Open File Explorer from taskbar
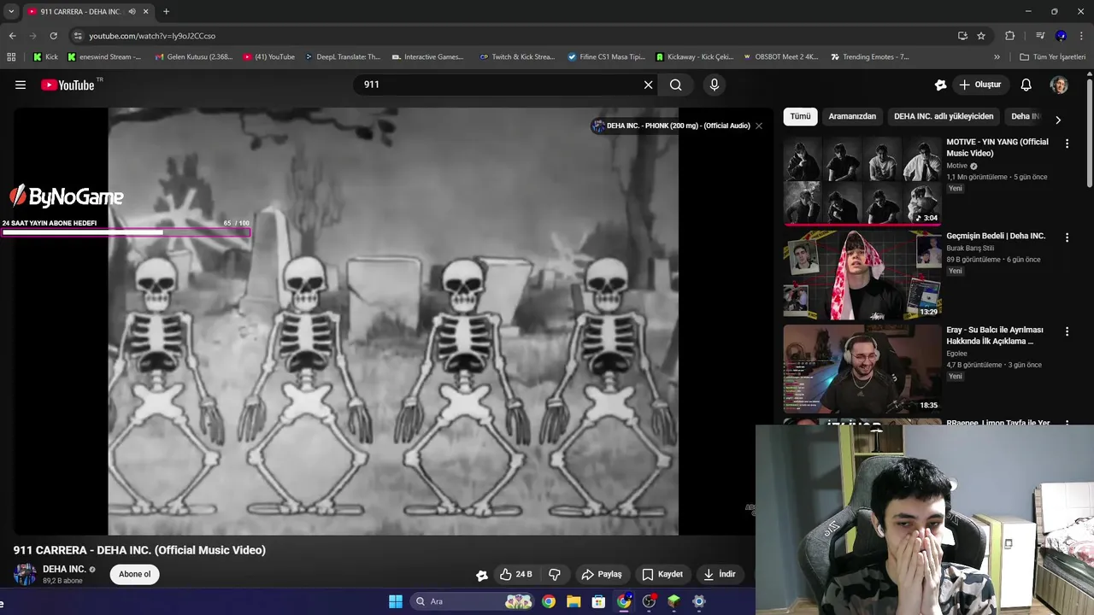Screen dimensions: 1094x615 (x=573, y=601)
